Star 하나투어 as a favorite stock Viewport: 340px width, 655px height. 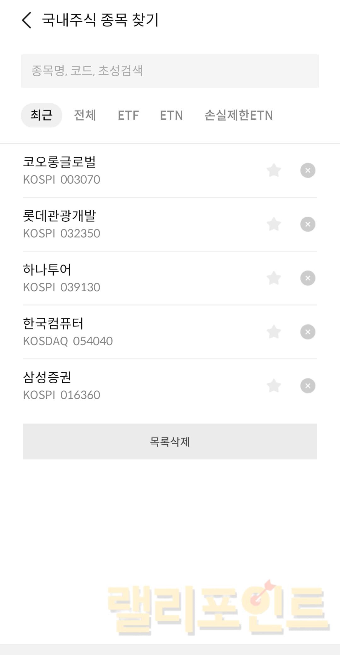[274, 278]
